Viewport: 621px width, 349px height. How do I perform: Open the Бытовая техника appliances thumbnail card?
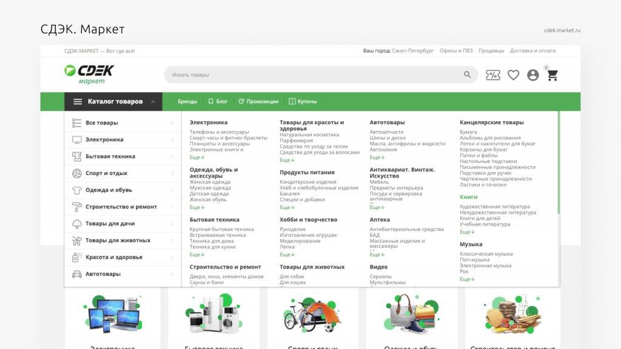click(213, 319)
